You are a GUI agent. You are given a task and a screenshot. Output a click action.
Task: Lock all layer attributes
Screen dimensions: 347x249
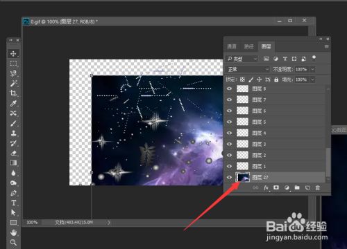276,80
